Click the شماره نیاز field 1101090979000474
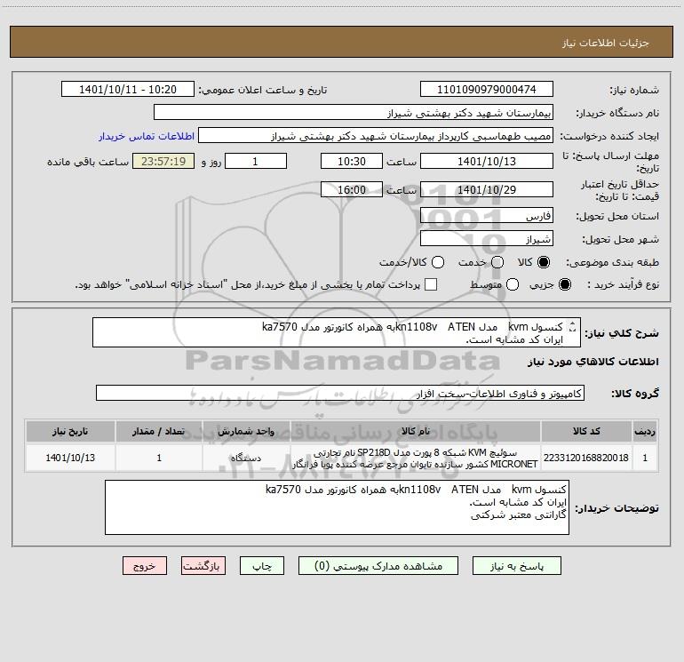This screenshot has width=684, height=662. (x=487, y=90)
